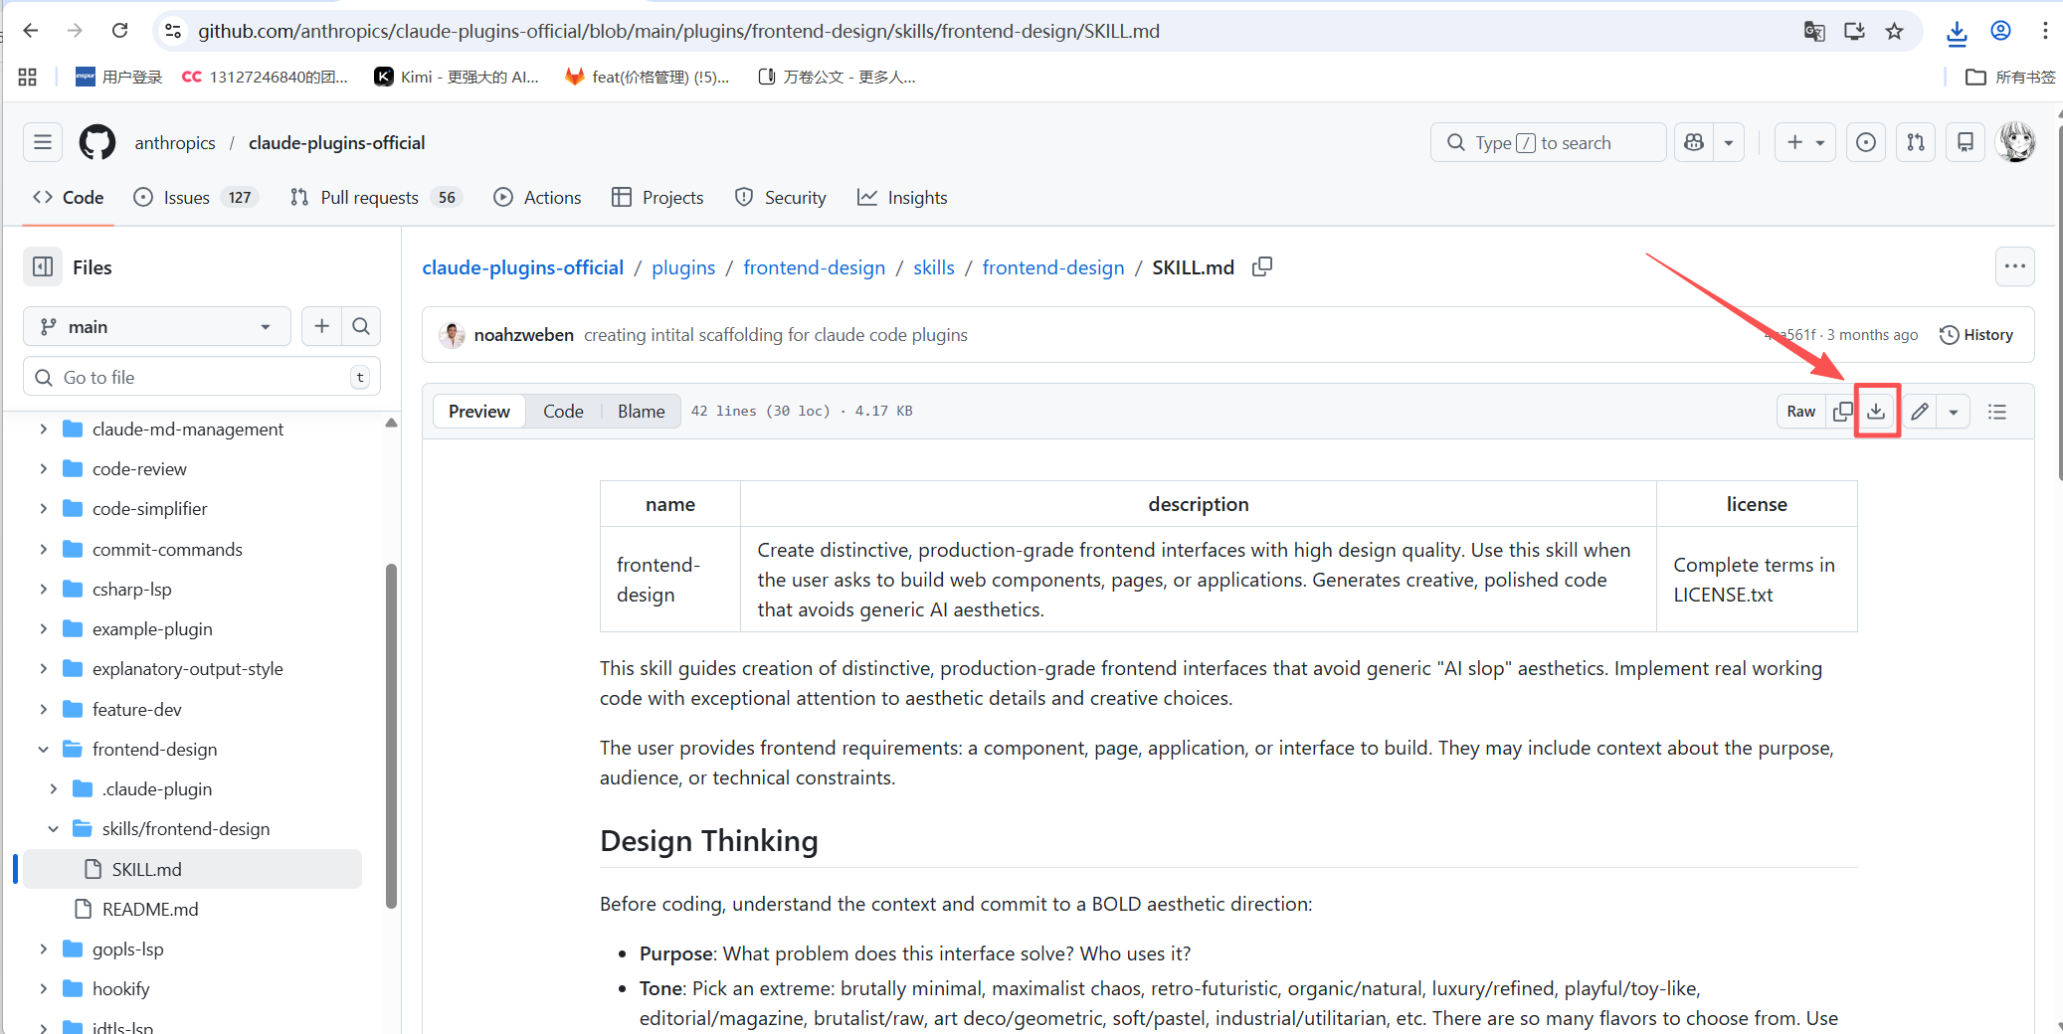Viewport: 2063px width, 1034px height.
Task: Open Chrome three-dot menu
Action: pyautogui.click(x=2045, y=31)
